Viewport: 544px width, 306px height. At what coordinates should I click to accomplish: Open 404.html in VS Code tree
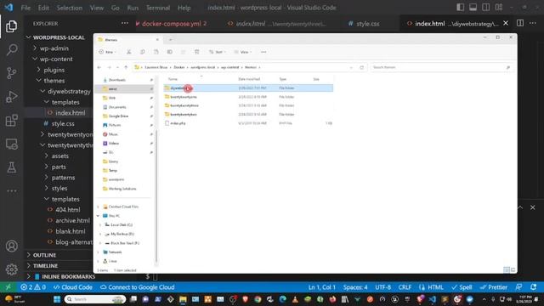[x=68, y=210]
